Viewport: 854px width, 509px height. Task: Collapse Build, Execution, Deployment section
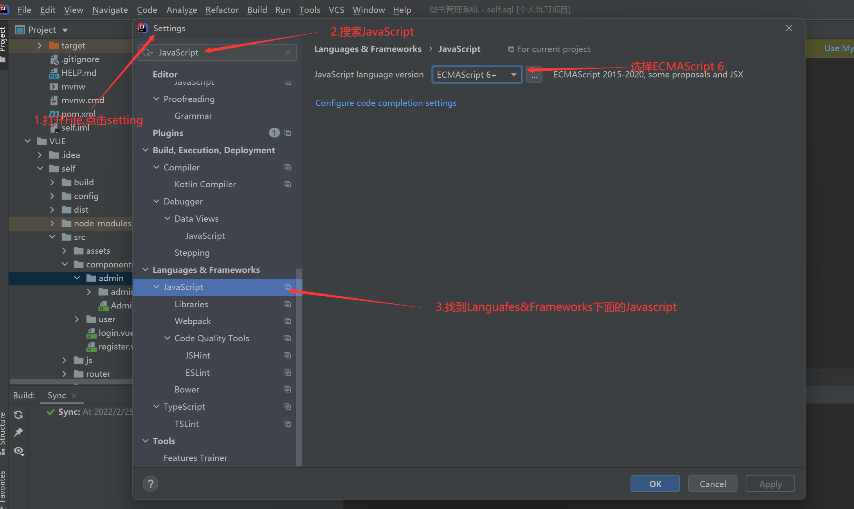[146, 150]
